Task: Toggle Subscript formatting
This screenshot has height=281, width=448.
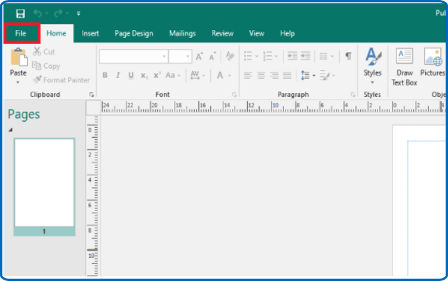Action: click(x=144, y=76)
